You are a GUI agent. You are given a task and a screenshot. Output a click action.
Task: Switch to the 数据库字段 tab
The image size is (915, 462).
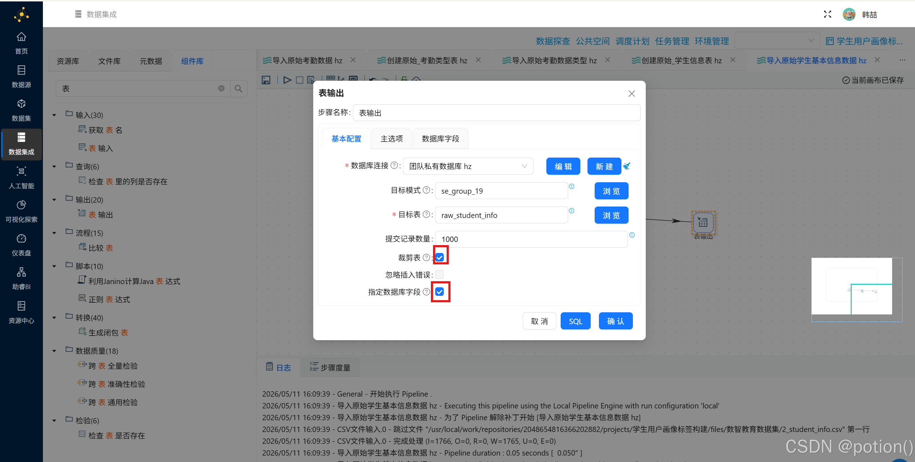pyautogui.click(x=441, y=139)
